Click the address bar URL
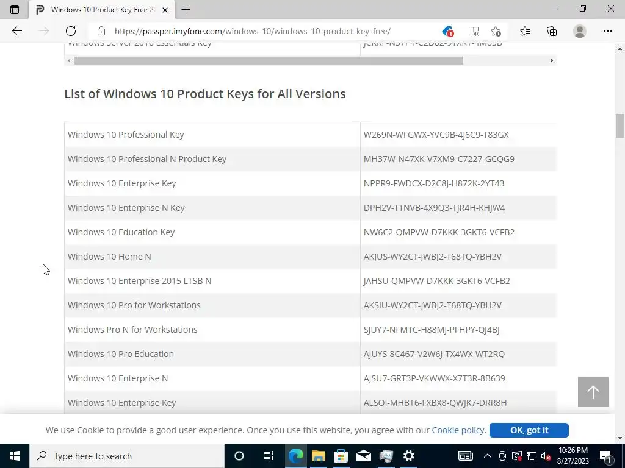This screenshot has width=625, height=468. coord(252,31)
